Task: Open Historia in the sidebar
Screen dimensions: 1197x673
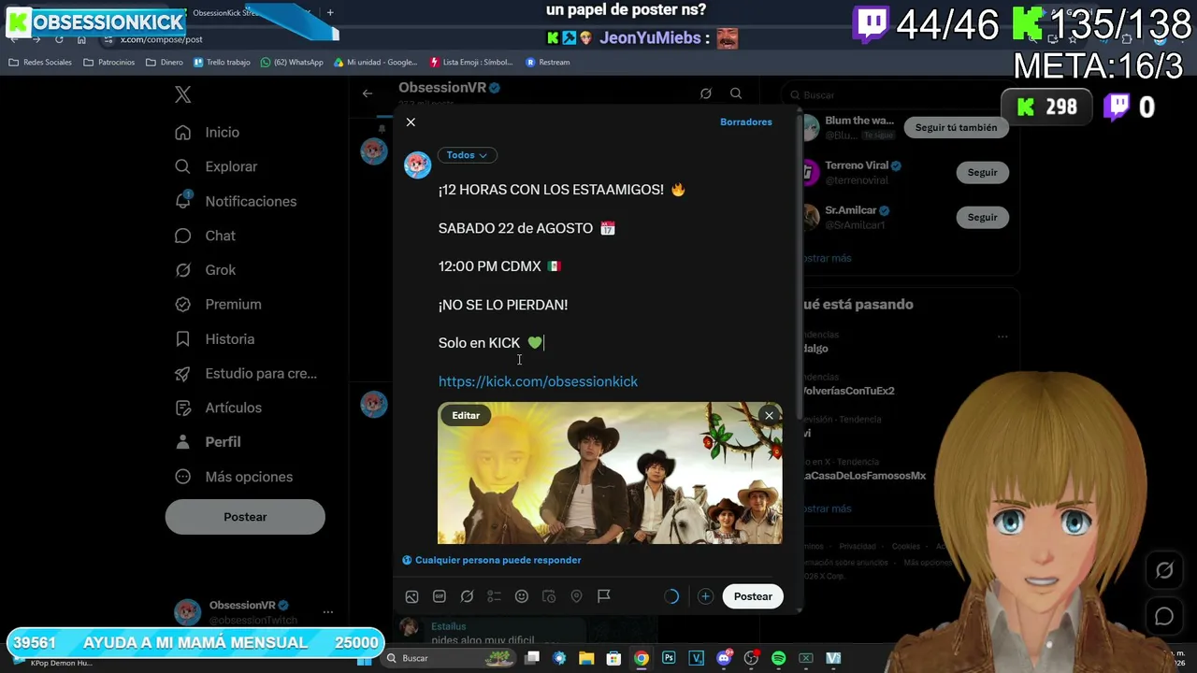Action: [x=215, y=339]
